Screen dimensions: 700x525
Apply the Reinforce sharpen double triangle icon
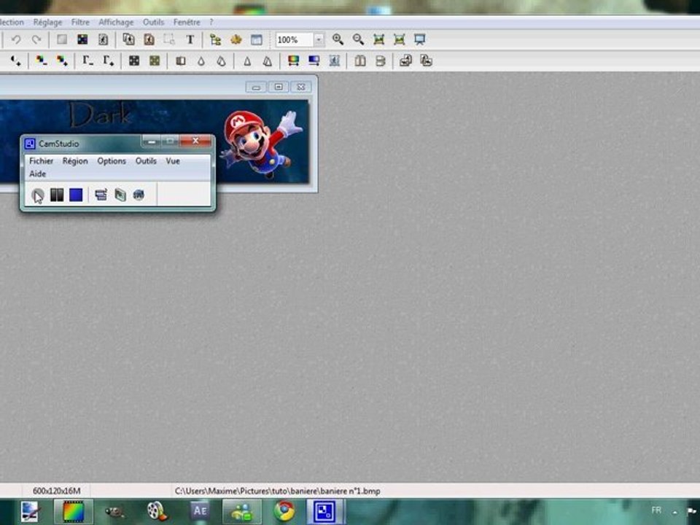tap(268, 61)
